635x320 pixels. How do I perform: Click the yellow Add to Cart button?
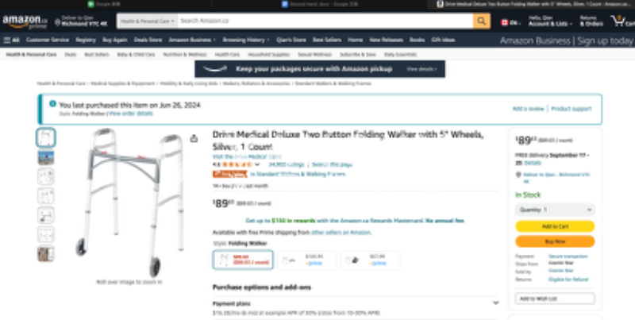click(555, 226)
